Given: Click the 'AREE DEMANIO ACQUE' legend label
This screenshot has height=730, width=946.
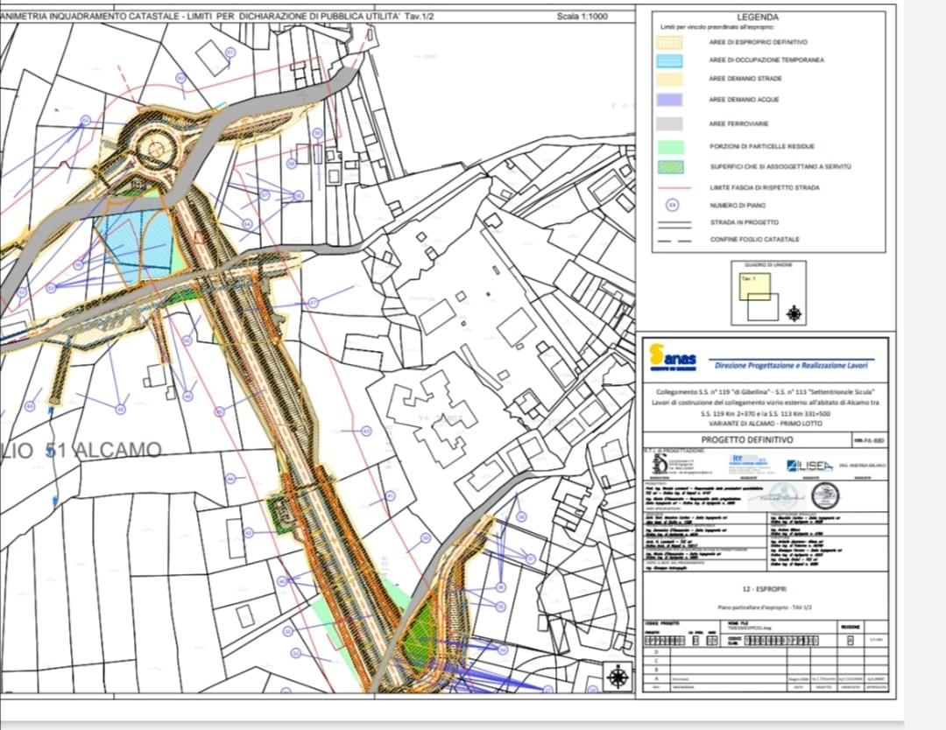Looking at the screenshot, I should click(744, 100).
